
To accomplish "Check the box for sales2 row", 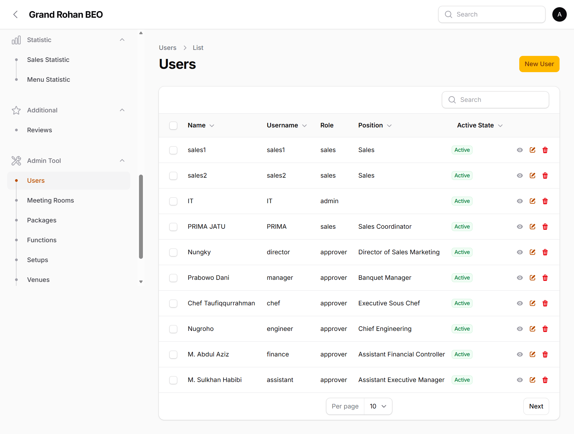I will click(x=173, y=176).
